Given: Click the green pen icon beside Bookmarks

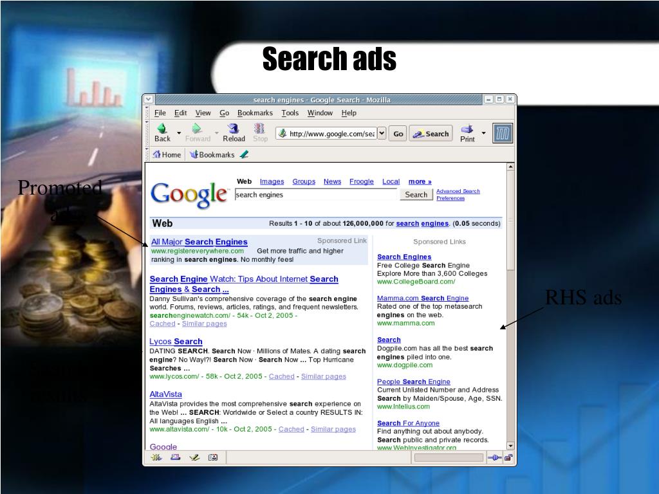Looking at the screenshot, I should click(x=244, y=154).
